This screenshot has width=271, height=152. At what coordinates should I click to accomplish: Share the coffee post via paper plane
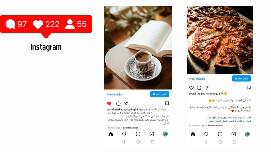(x=126, y=103)
